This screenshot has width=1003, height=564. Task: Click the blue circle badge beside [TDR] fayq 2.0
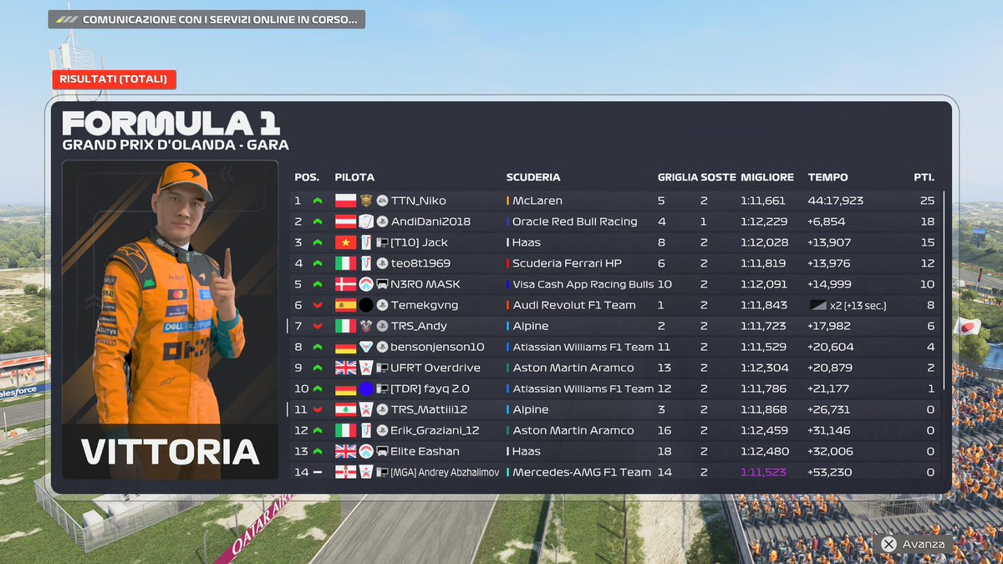[x=365, y=389]
